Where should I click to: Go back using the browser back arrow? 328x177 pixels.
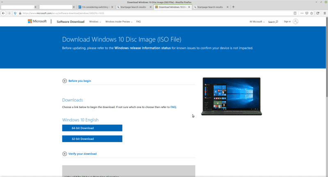point(3,13)
